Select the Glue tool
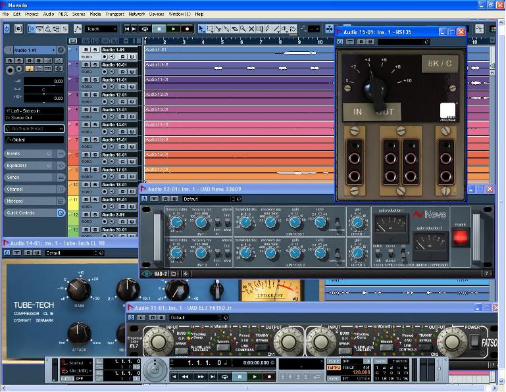This screenshot has width=506, height=392. pyautogui.click(x=226, y=29)
